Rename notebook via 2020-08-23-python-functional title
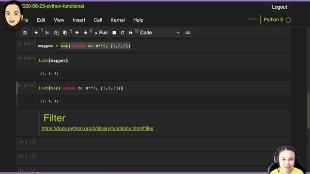Image resolution: width=310 pixels, height=174 pixels. (52, 6)
